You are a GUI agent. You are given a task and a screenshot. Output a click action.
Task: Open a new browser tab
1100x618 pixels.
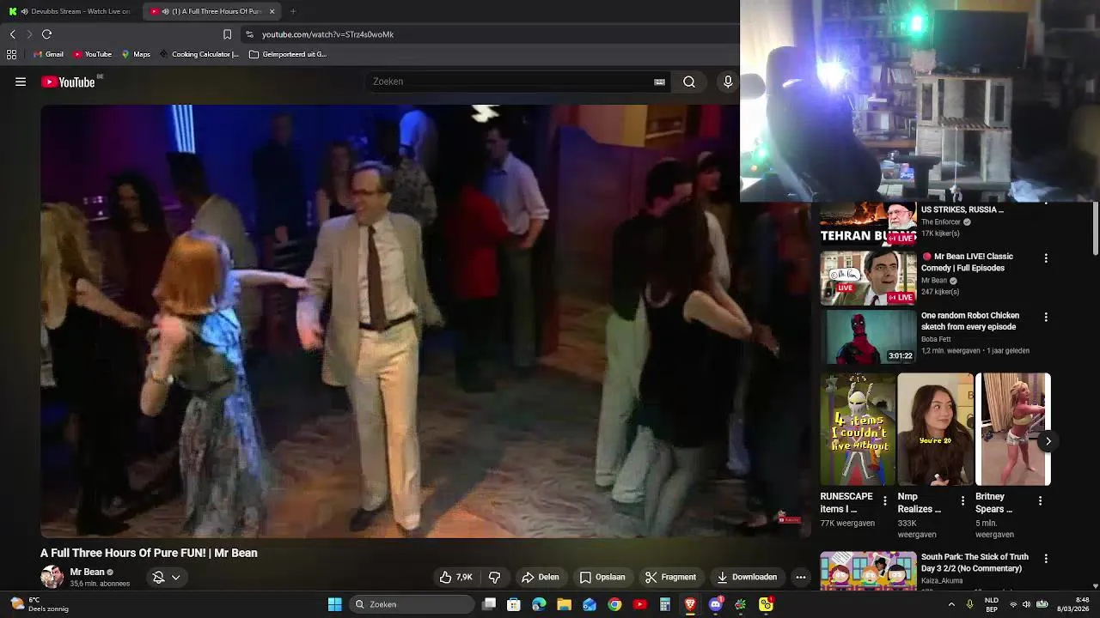(x=293, y=11)
